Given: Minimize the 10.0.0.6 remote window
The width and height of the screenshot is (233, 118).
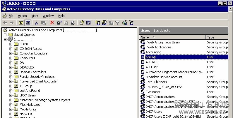Looking at the screenshot, I should click(x=220, y=3).
